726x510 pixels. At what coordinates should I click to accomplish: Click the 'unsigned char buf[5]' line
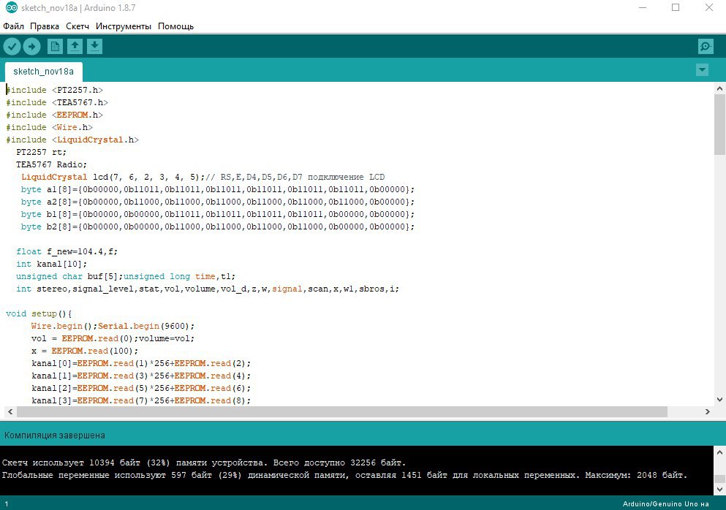click(x=126, y=277)
